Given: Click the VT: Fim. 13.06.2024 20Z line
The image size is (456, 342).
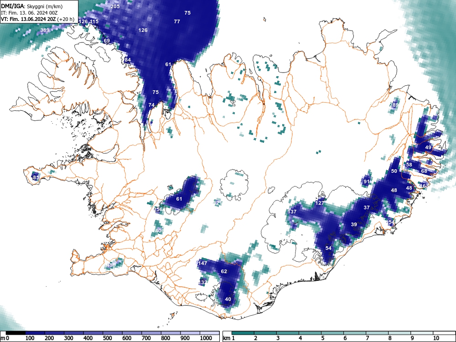Looking at the screenshot, I should coord(37,20).
